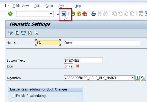147x102 pixels.
Task: Click the Algorithm details list icon
Action: [x=143, y=78]
